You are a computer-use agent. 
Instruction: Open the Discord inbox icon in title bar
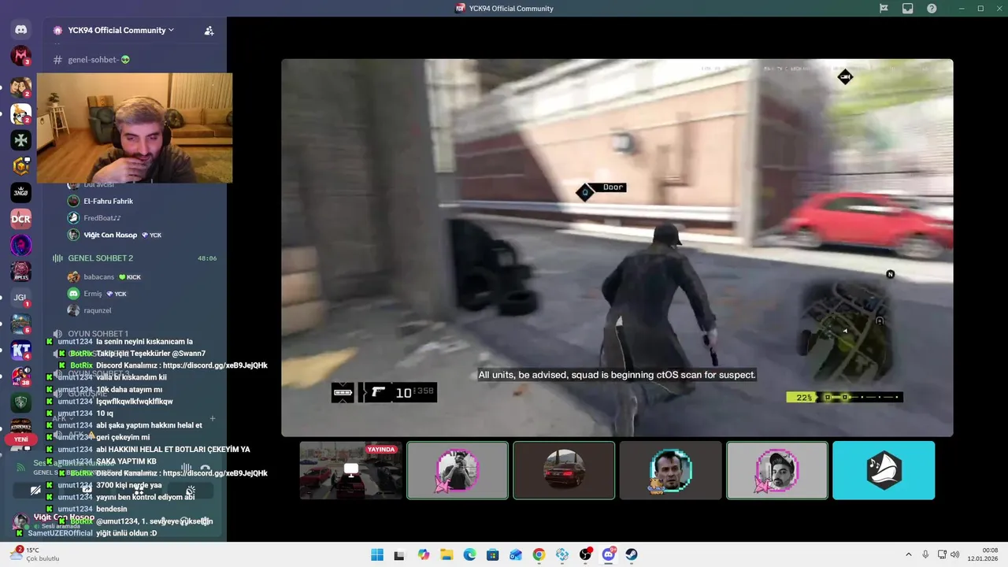point(907,9)
